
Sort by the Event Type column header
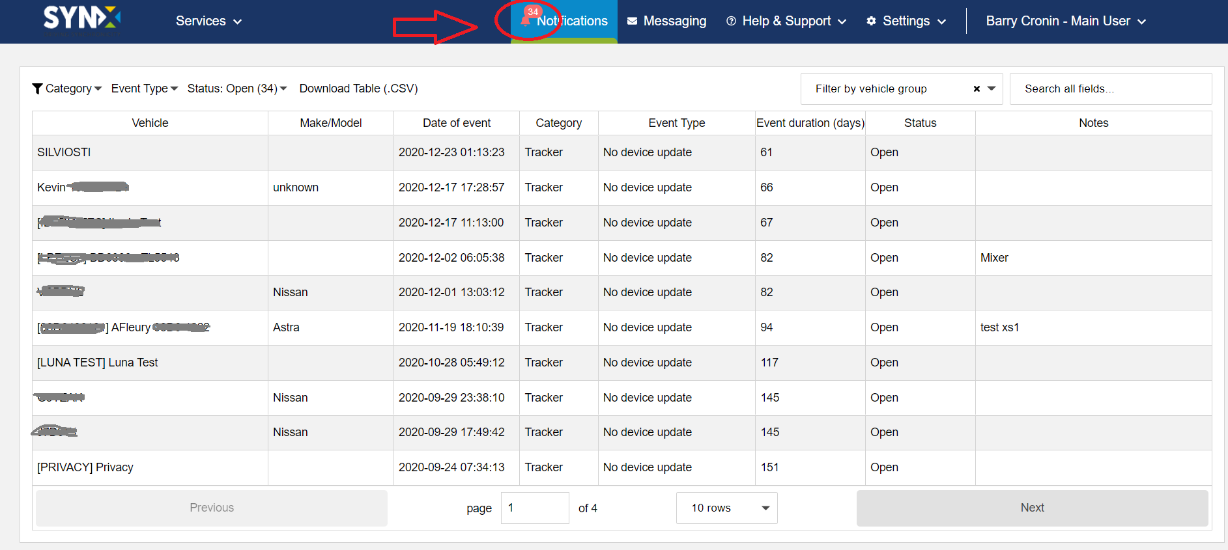point(676,123)
